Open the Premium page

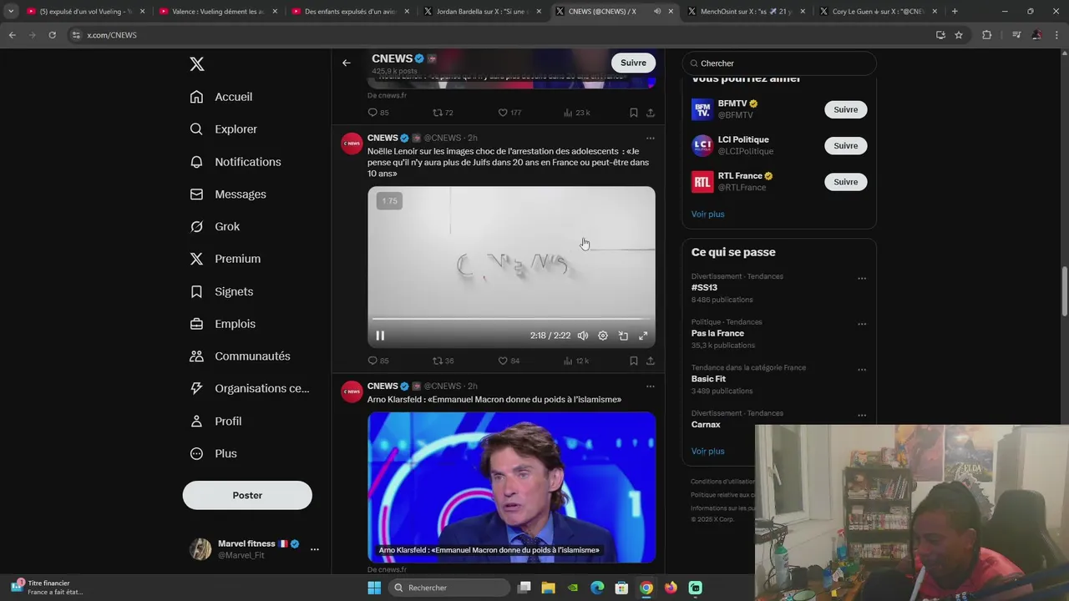[225, 259]
